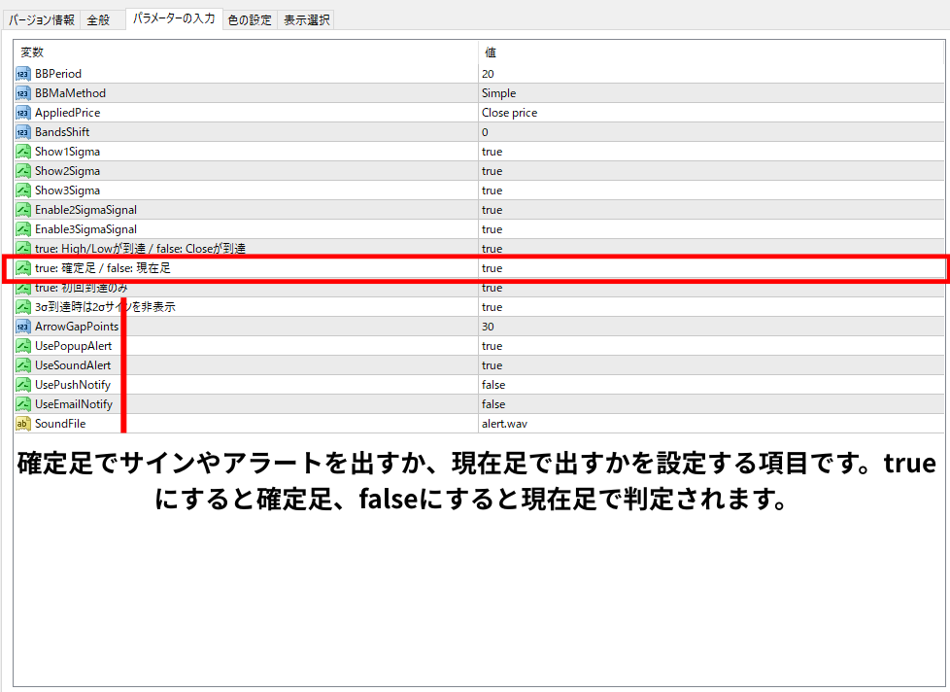Screen dimensions: 950x692
Task: Click the Show1Sigma boolean icon
Action: point(23,152)
